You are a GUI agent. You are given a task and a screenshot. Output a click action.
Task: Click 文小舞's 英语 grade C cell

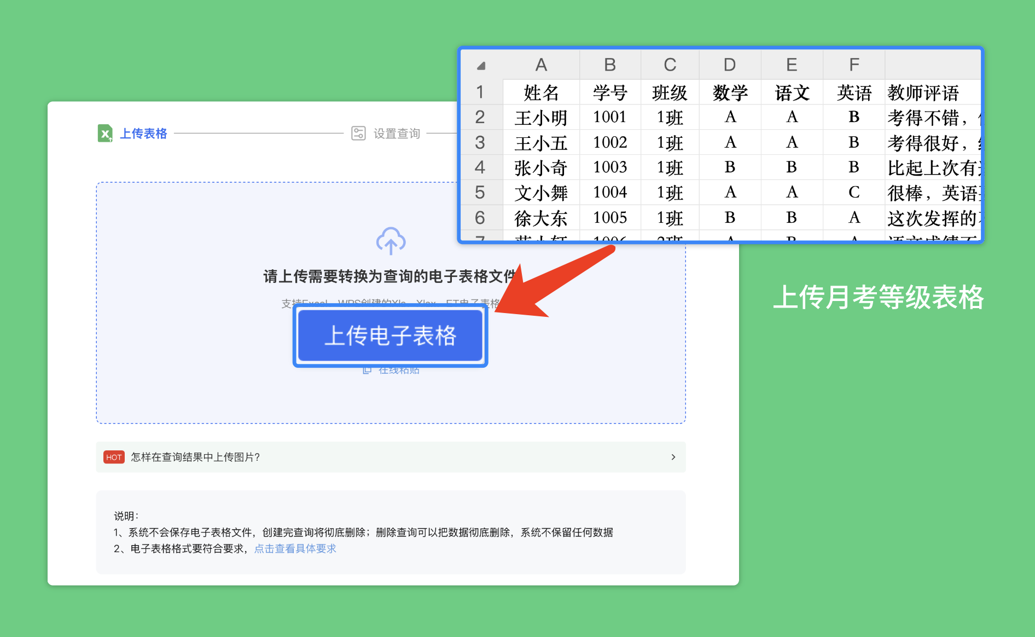(x=854, y=193)
